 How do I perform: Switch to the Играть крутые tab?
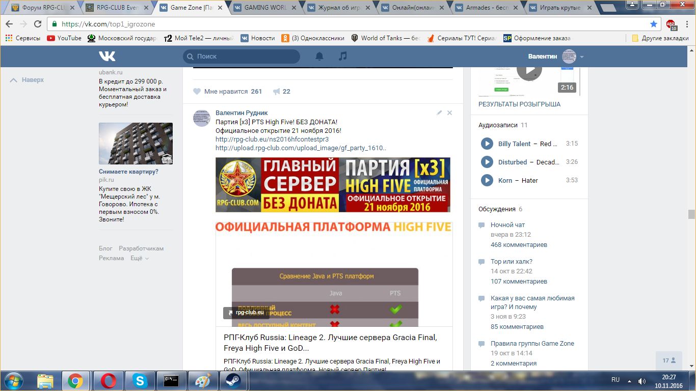coord(561,8)
